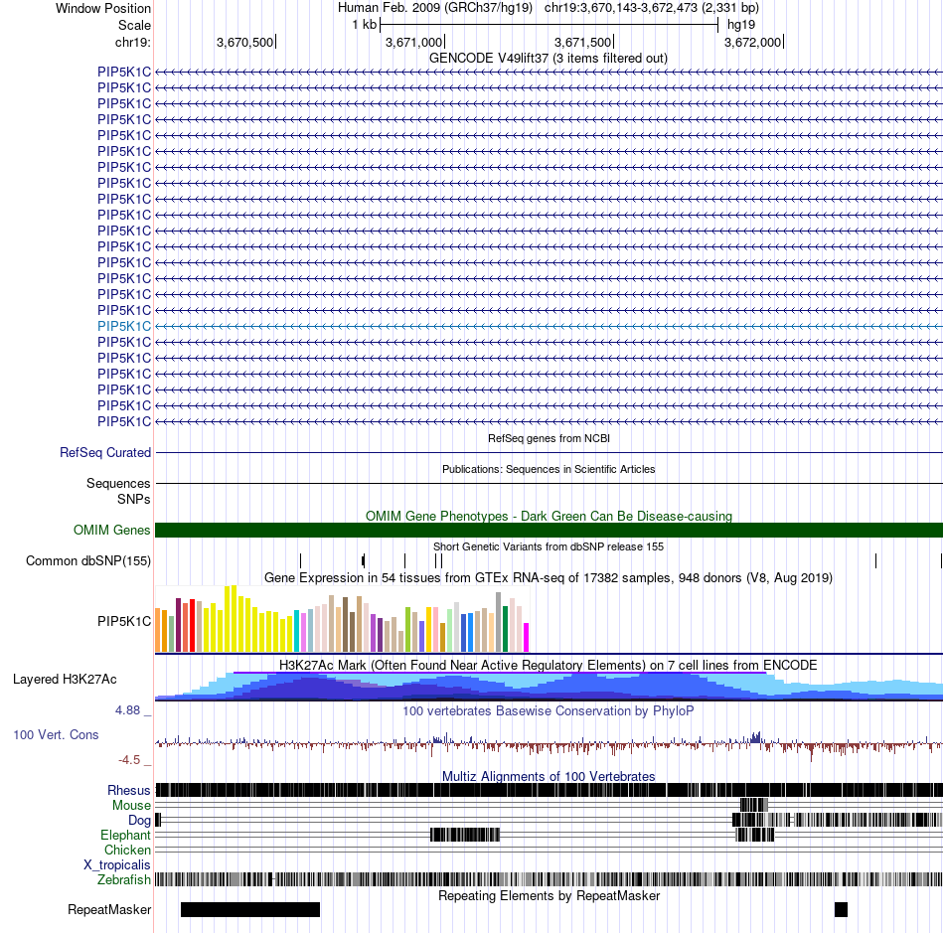The image size is (944, 933).
Task: Select the Chicken alignment label
Action: 127,850
